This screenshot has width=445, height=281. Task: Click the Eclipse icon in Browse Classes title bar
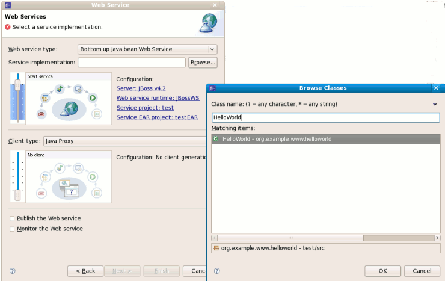click(x=212, y=88)
